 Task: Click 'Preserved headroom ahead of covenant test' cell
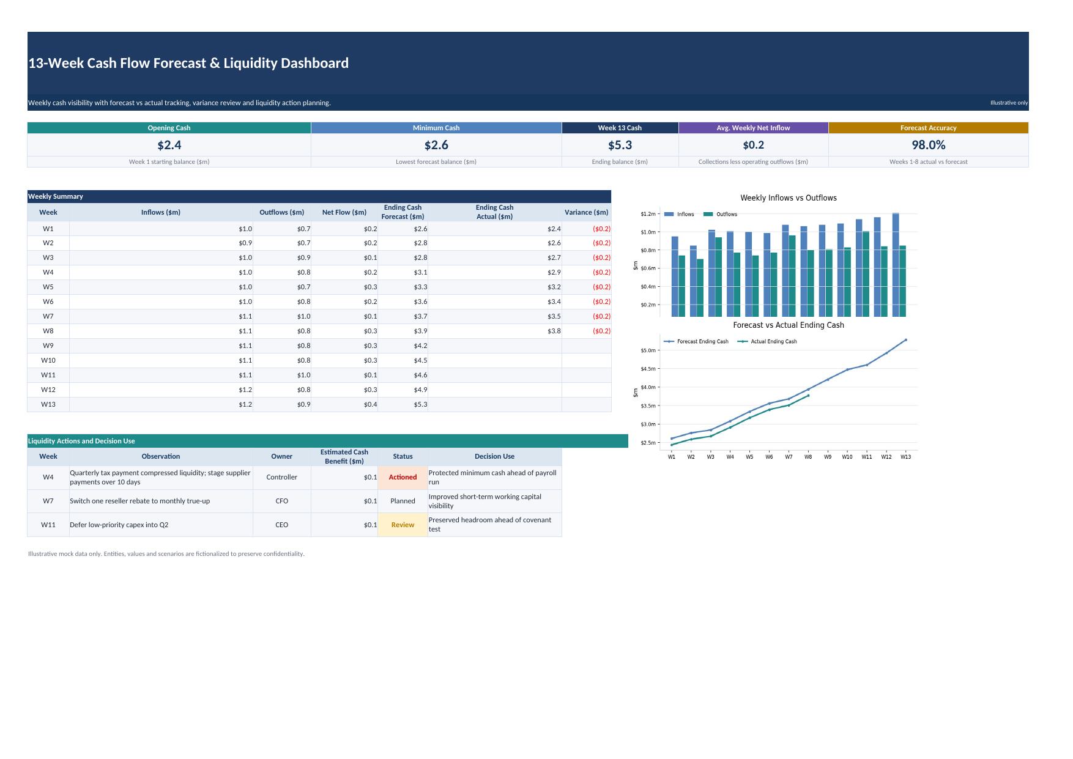point(494,525)
